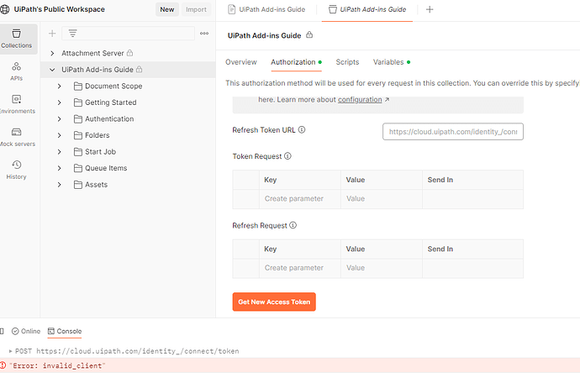
Task: Click the Assets folder icon
Action: coord(78,185)
